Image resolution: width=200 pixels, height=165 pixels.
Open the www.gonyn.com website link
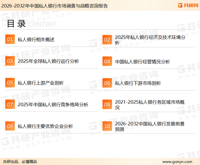click(x=177, y=162)
